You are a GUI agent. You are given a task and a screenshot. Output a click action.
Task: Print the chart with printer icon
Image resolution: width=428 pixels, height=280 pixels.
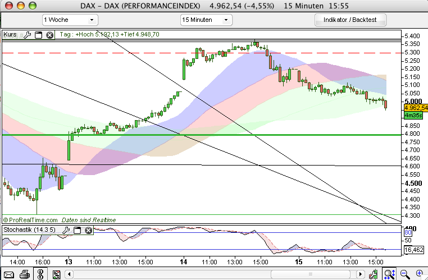pyautogui.click(x=25, y=274)
